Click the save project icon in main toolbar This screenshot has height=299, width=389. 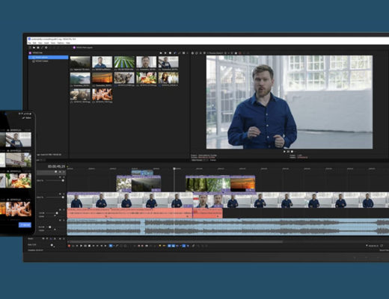(38, 47)
